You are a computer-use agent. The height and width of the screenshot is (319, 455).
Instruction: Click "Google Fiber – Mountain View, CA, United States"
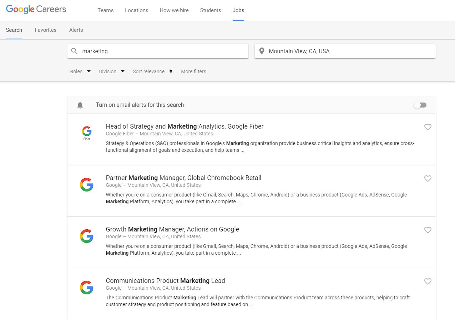click(x=160, y=134)
